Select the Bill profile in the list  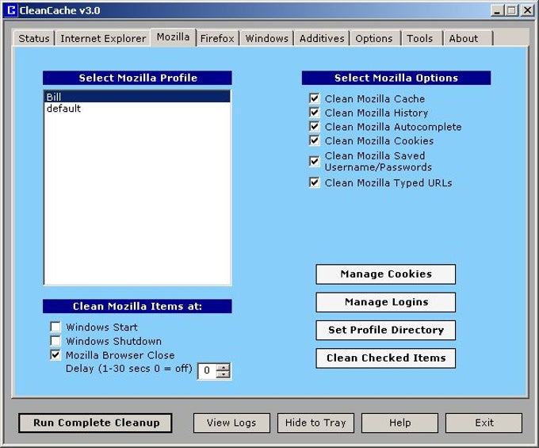tap(137, 97)
